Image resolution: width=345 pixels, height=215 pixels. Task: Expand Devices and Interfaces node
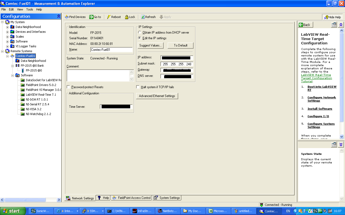point(8,32)
